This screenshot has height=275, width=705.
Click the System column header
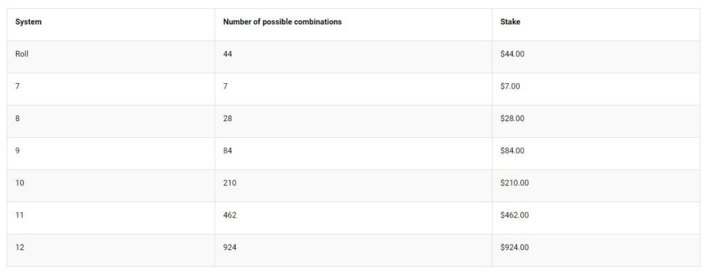[28, 22]
